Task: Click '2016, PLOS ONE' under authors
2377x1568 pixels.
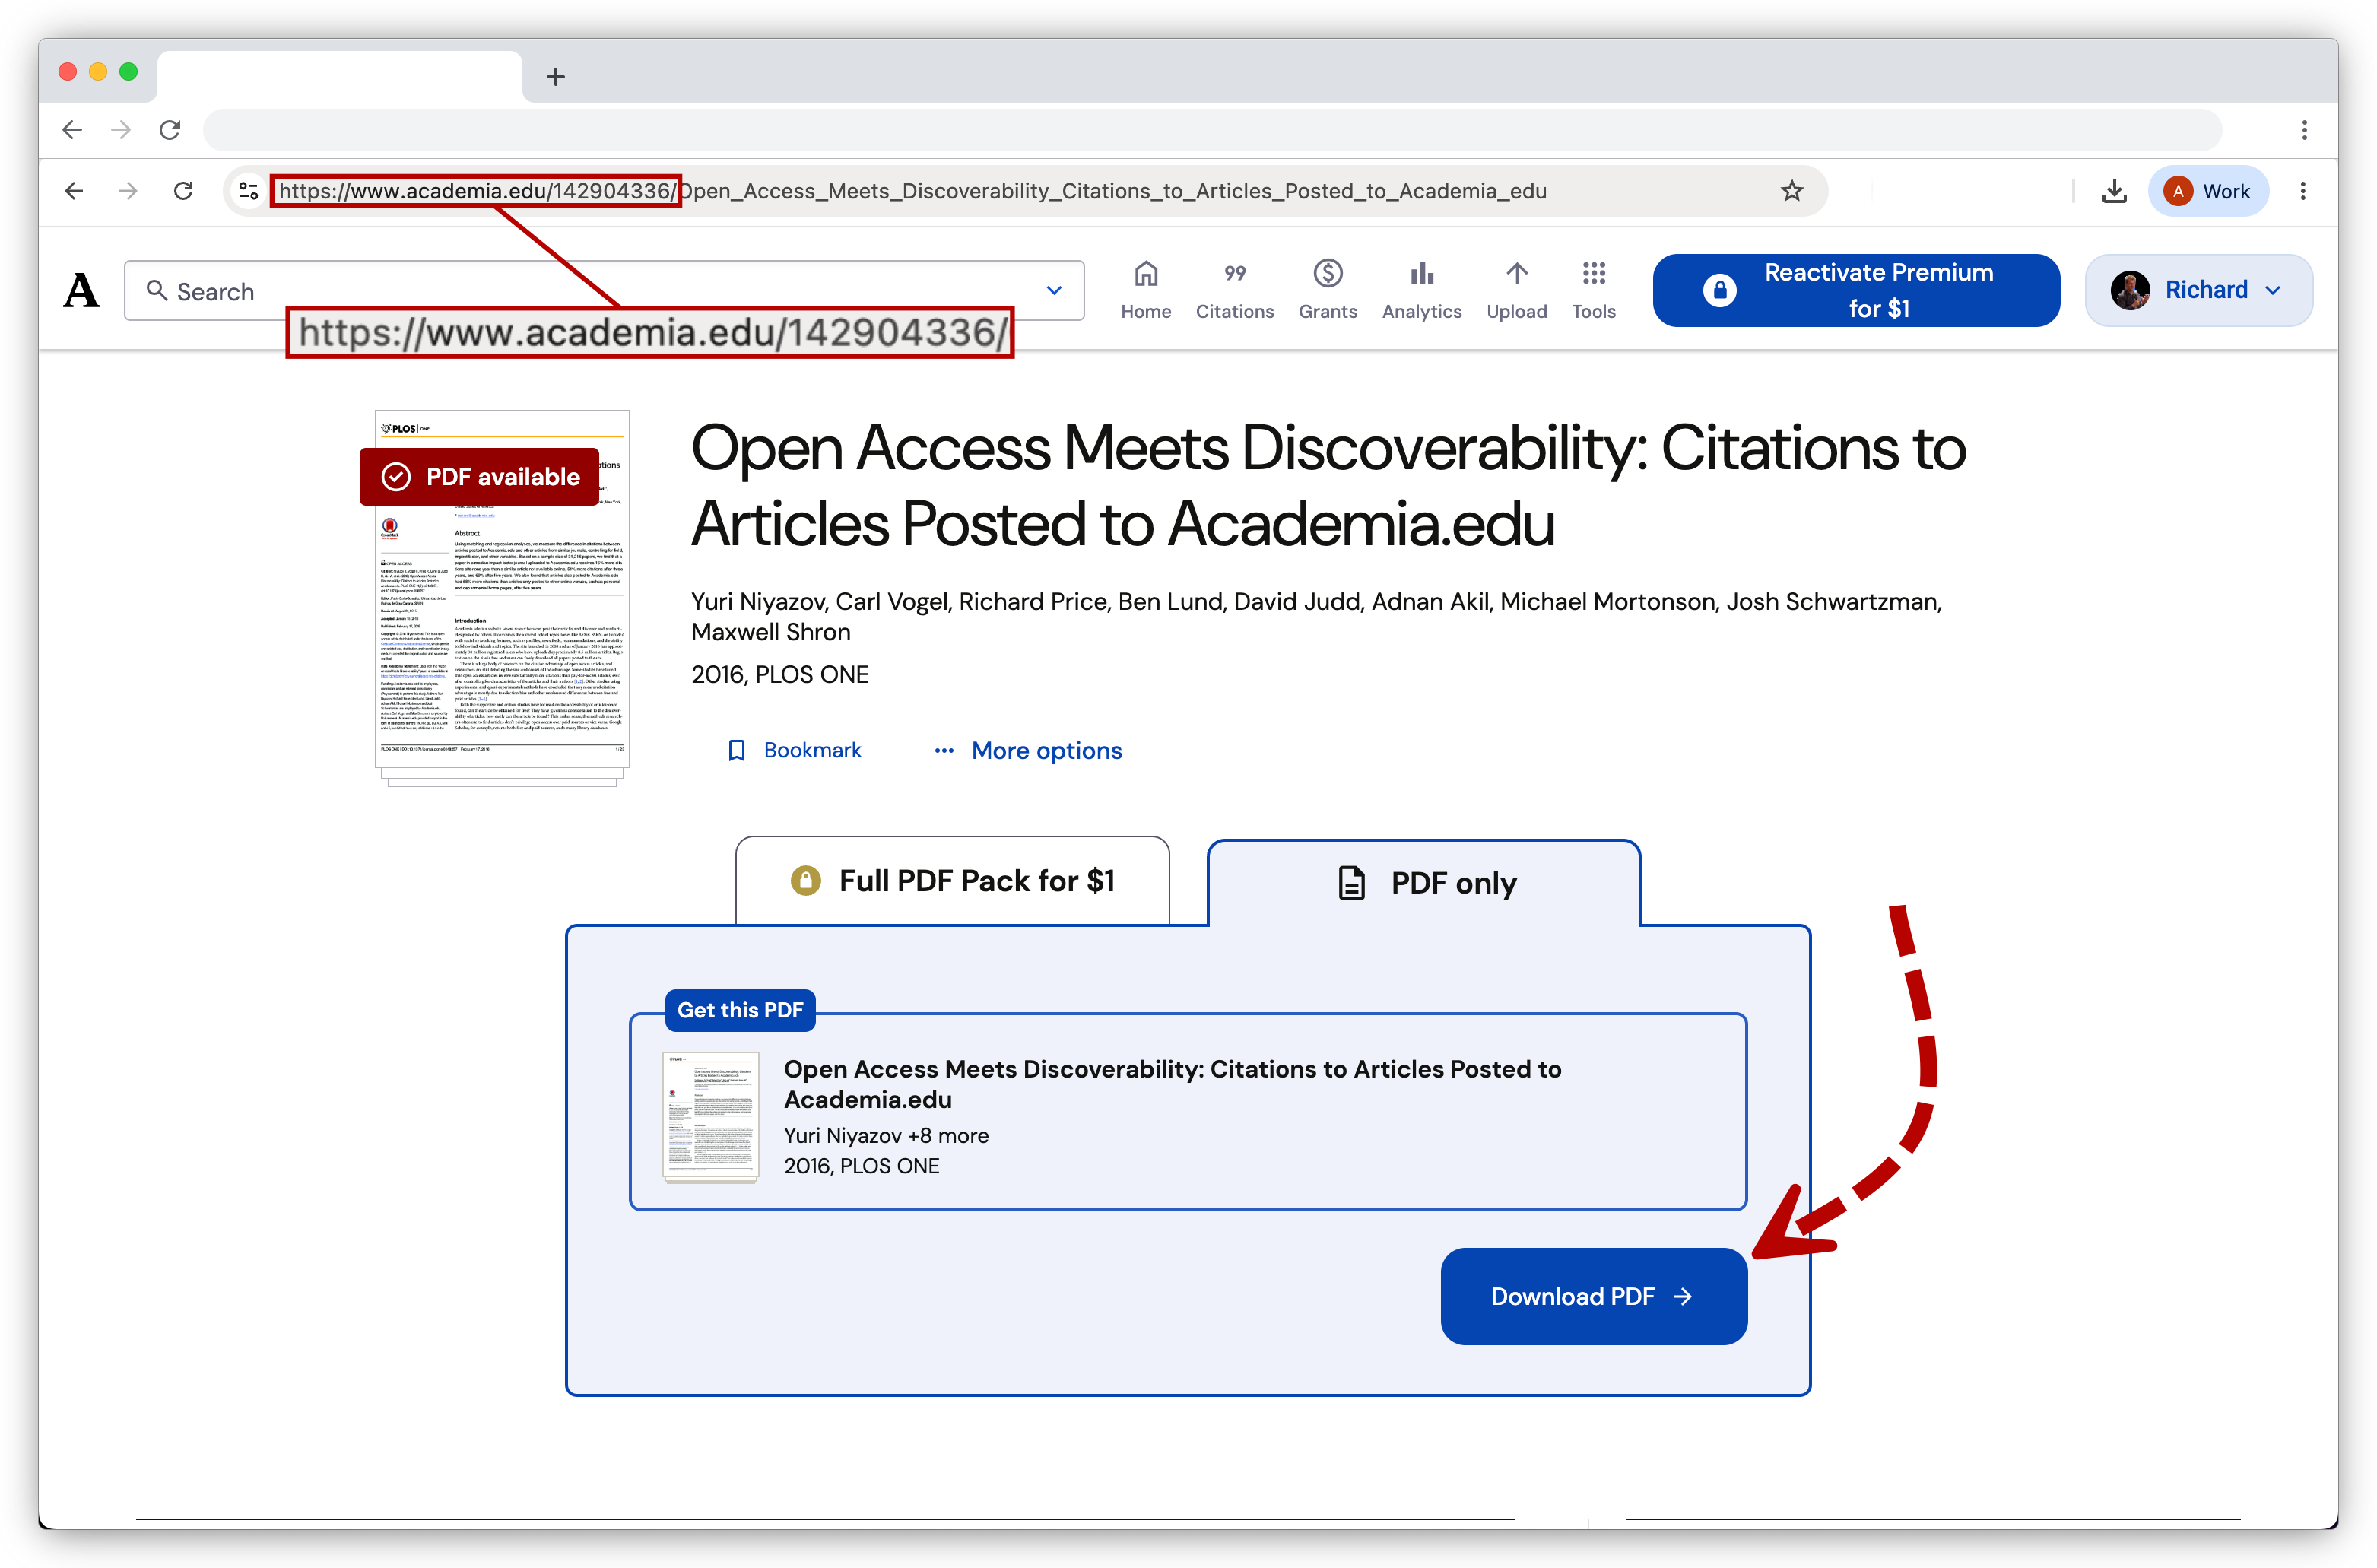Action: (x=780, y=674)
